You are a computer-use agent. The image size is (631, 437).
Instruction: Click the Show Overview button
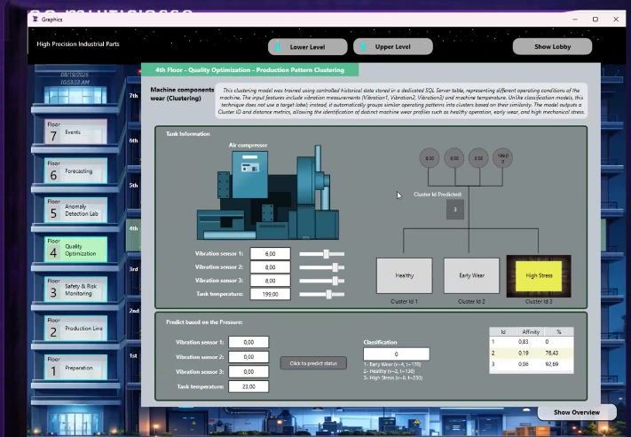pos(577,412)
